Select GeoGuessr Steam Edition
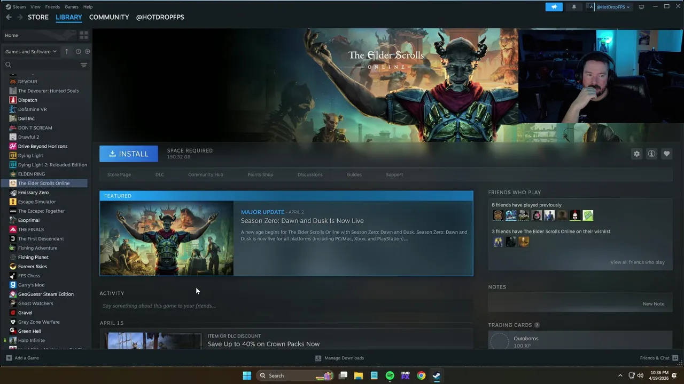This screenshot has width=684, height=384. pyautogui.click(x=46, y=294)
